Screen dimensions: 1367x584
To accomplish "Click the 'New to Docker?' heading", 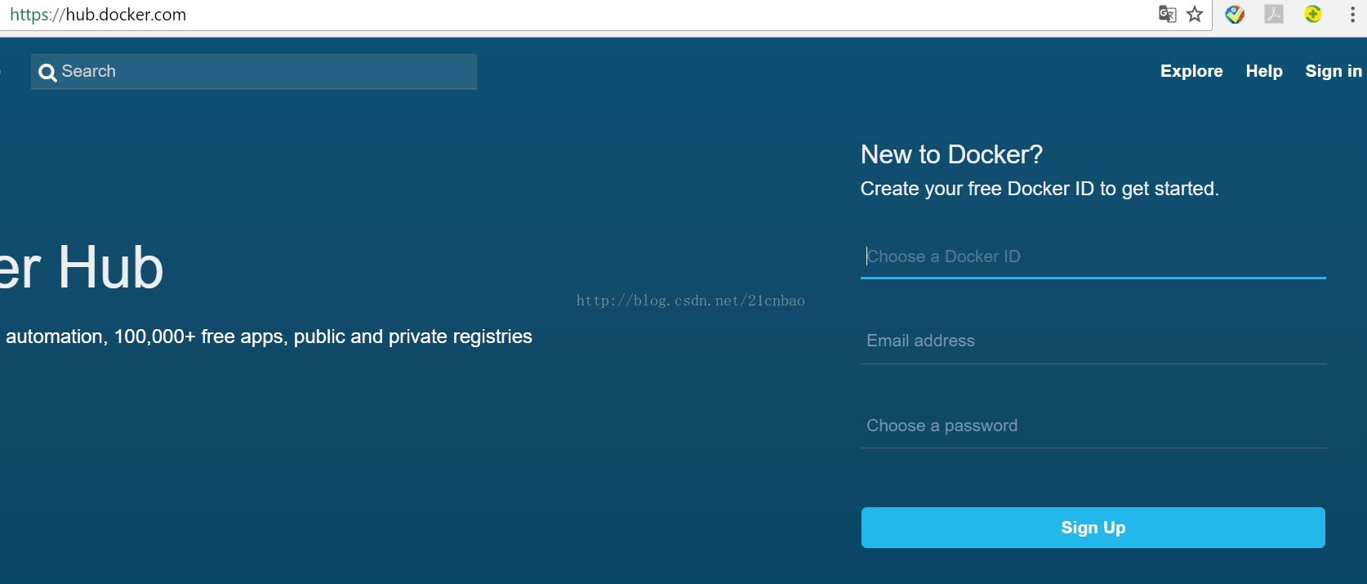I will (951, 154).
